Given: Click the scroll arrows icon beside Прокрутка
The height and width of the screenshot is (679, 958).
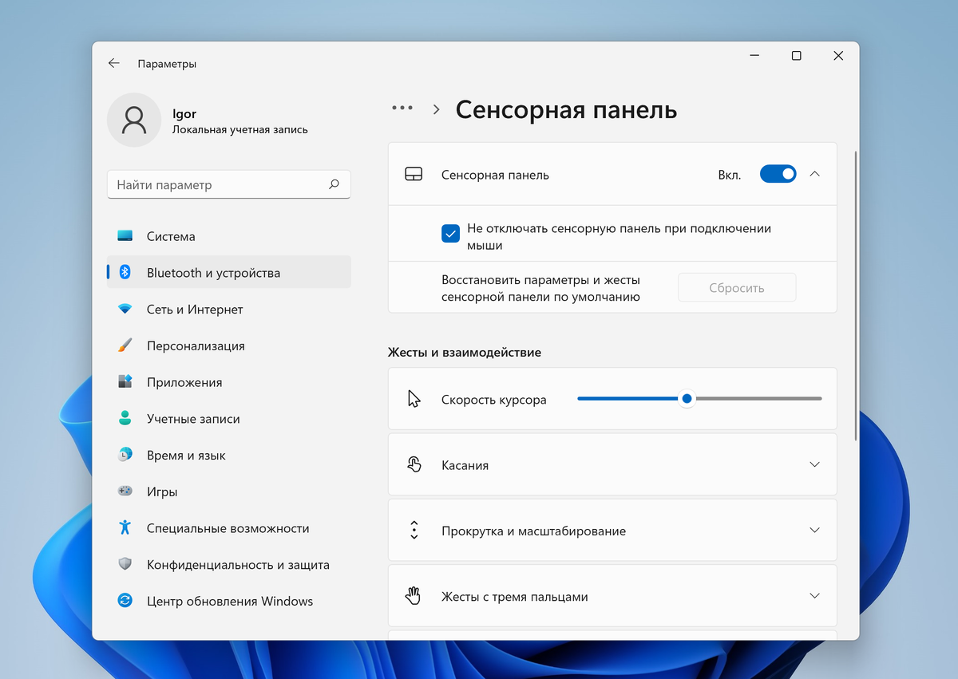Looking at the screenshot, I should (x=414, y=530).
